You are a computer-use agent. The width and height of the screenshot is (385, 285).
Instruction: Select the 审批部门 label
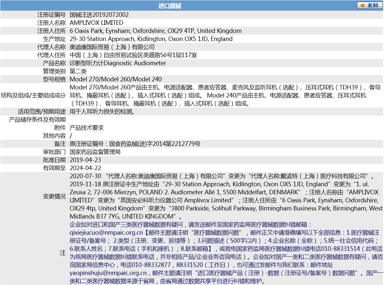click(x=54, y=152)
